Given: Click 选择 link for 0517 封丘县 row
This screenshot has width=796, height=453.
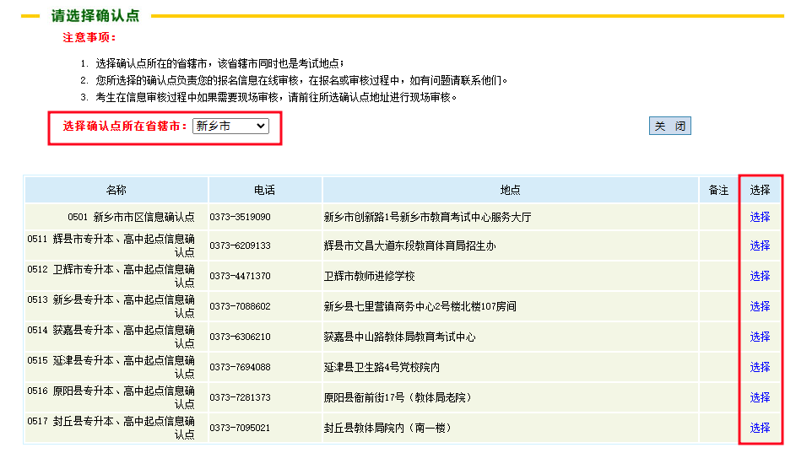Looking at the screenshot, I should point(760,428).
